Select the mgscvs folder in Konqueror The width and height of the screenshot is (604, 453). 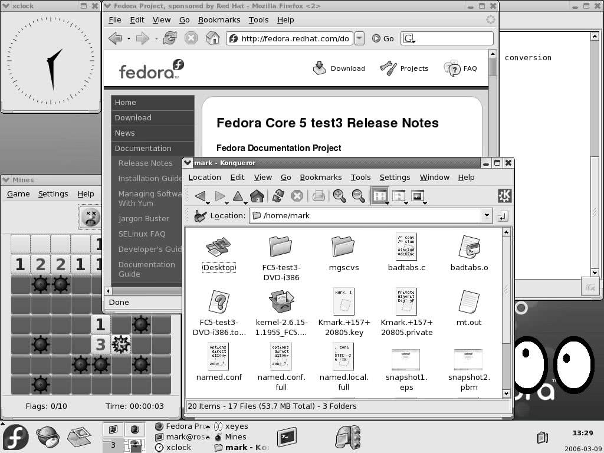coord(344,253)
